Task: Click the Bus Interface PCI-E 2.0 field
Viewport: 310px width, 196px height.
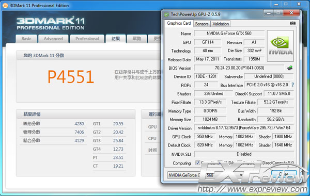Action: [267, 85]
